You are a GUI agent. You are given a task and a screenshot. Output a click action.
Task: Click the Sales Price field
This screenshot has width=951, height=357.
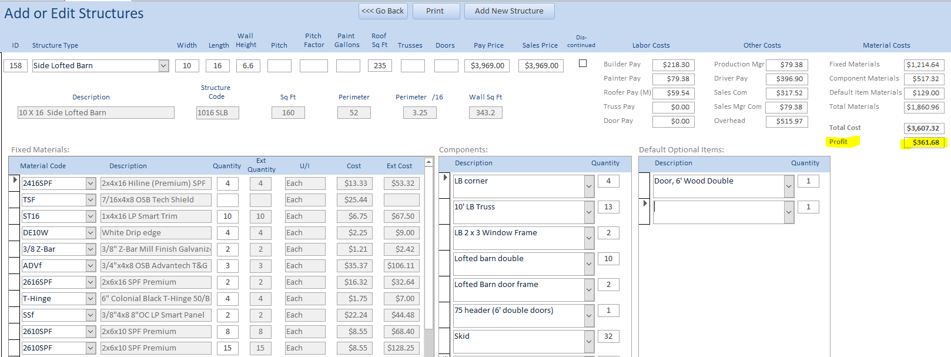(541, 66)
